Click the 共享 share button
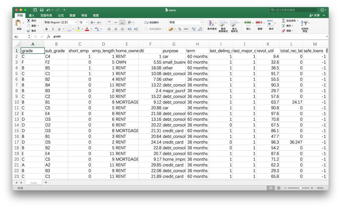This screenshot has width=341, height=208. pyautogui.click(x=315, y=16)
